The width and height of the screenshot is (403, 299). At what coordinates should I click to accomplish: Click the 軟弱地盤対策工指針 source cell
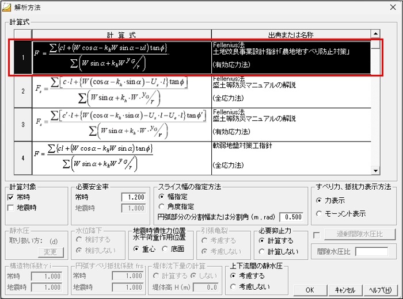[x=291, y=158]
